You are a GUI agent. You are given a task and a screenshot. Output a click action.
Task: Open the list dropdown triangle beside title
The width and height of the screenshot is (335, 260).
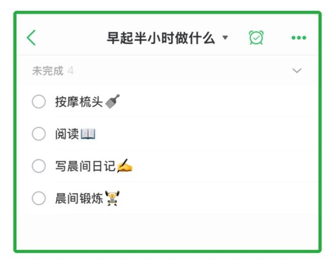coord(225,38)
